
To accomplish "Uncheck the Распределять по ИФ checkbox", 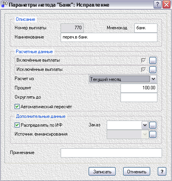I will tap(17, 125).
